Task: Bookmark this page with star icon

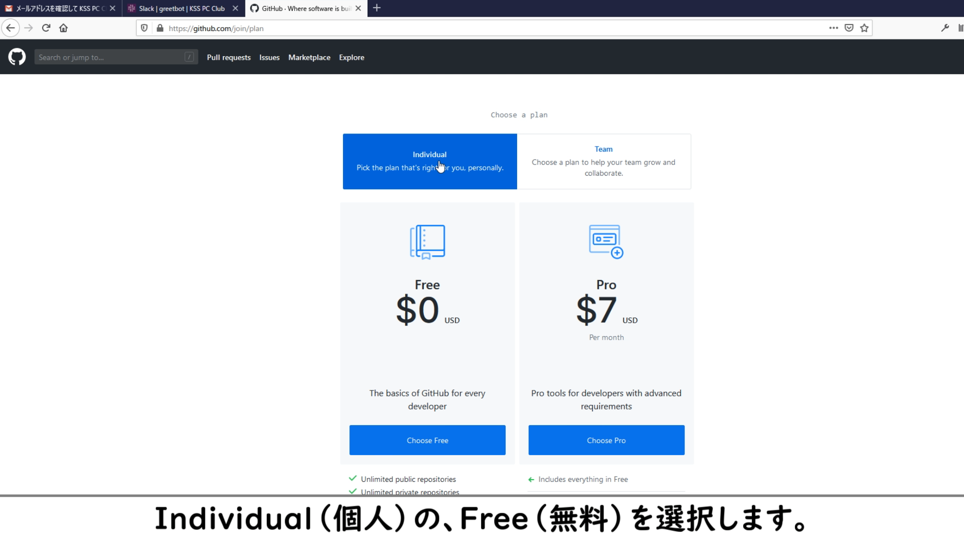Action: coord(864,28)
